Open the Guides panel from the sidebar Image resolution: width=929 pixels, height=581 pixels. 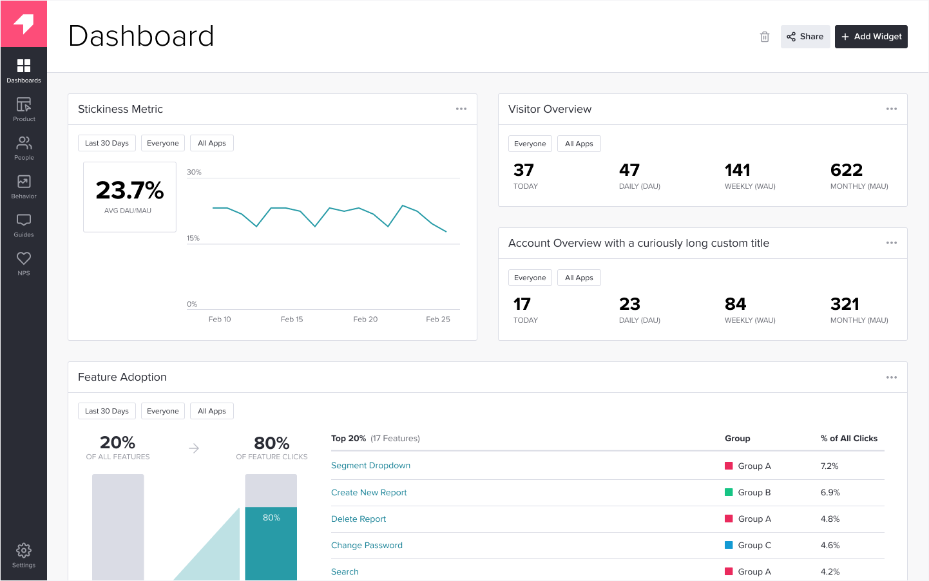[x=24, y=224]
